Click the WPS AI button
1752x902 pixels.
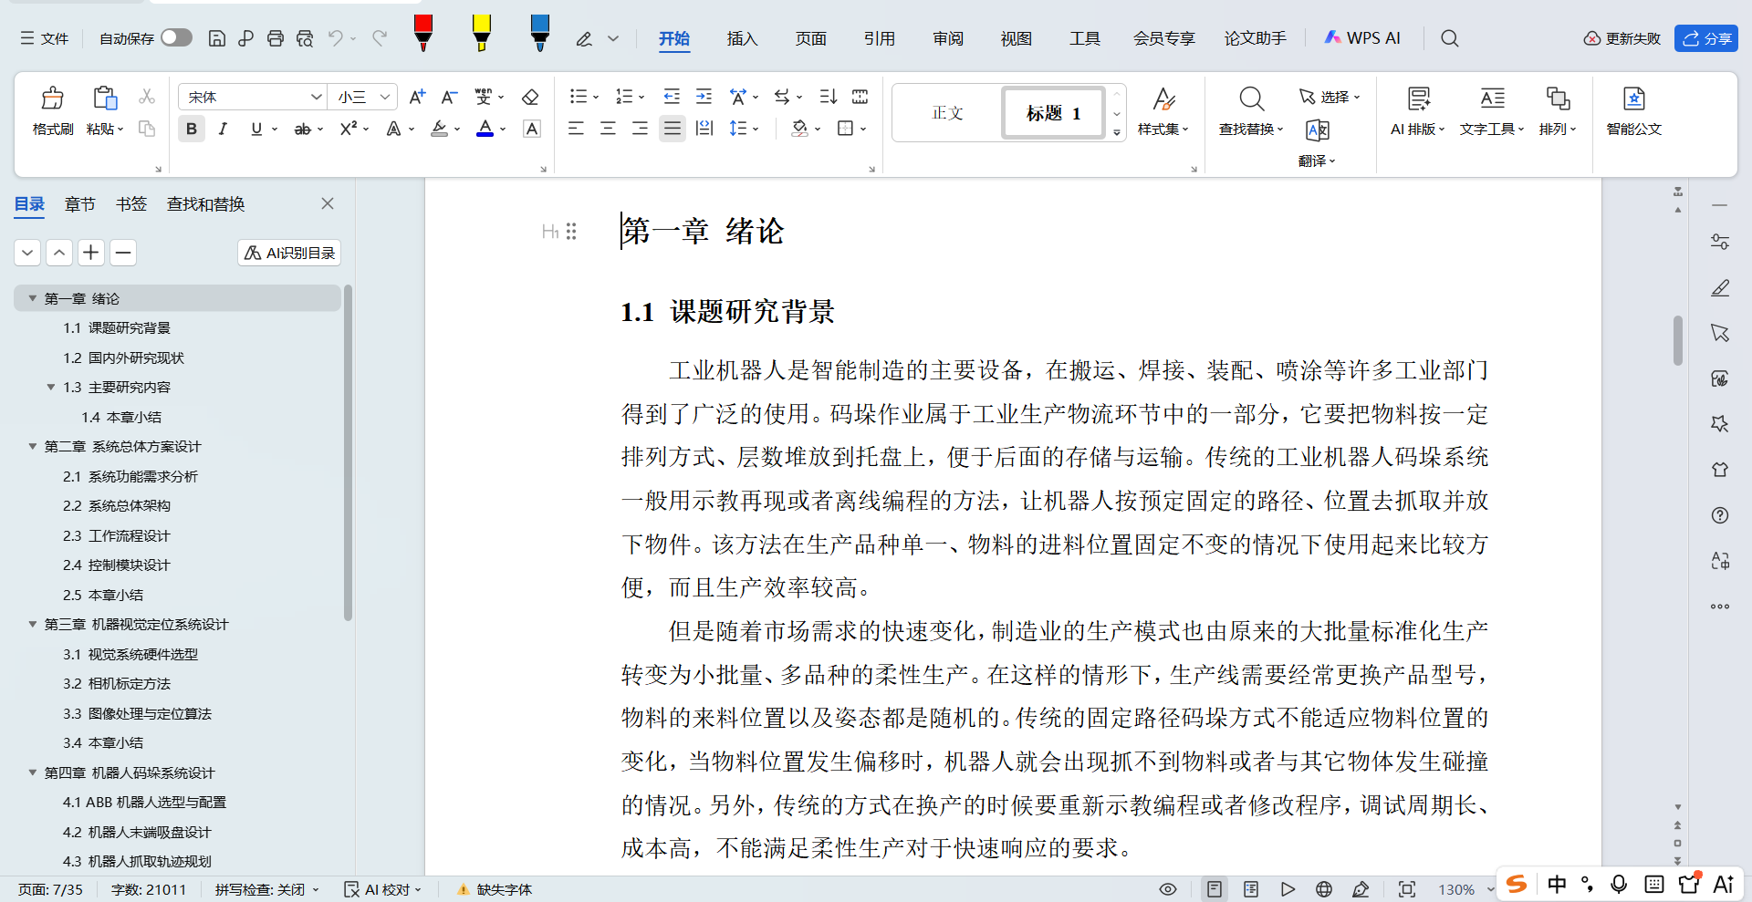[x=1362, y=38]
